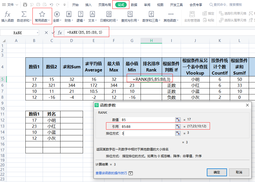Click the 指定 name button

(x=208, y=14)
